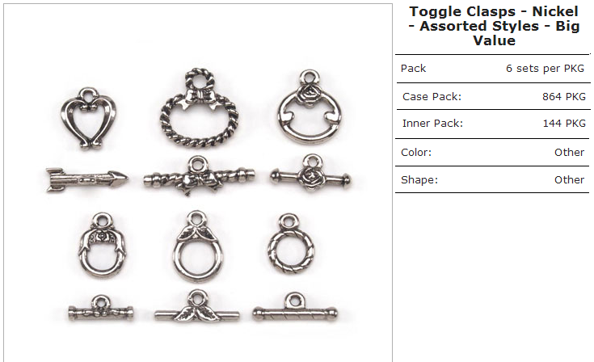The height and width of the screenshot is (362, 594).
Task: Click the rope bar with bow
Action: pyautogui.click(x=200, y=175)
